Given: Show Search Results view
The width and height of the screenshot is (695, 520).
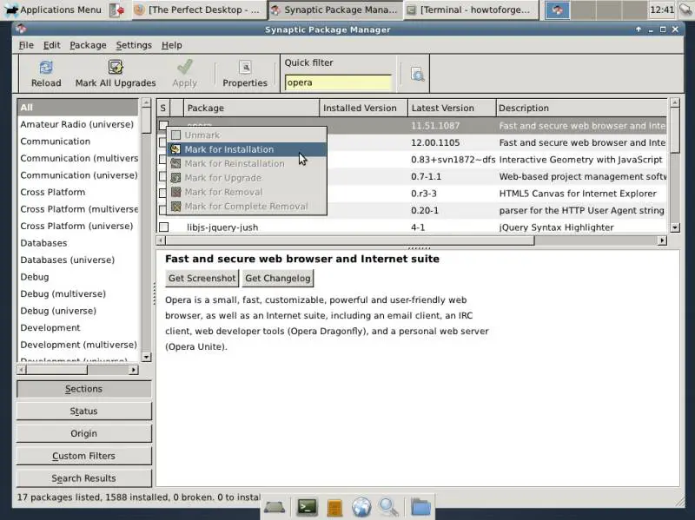Looking at the screenshot, I should (83, 478).
